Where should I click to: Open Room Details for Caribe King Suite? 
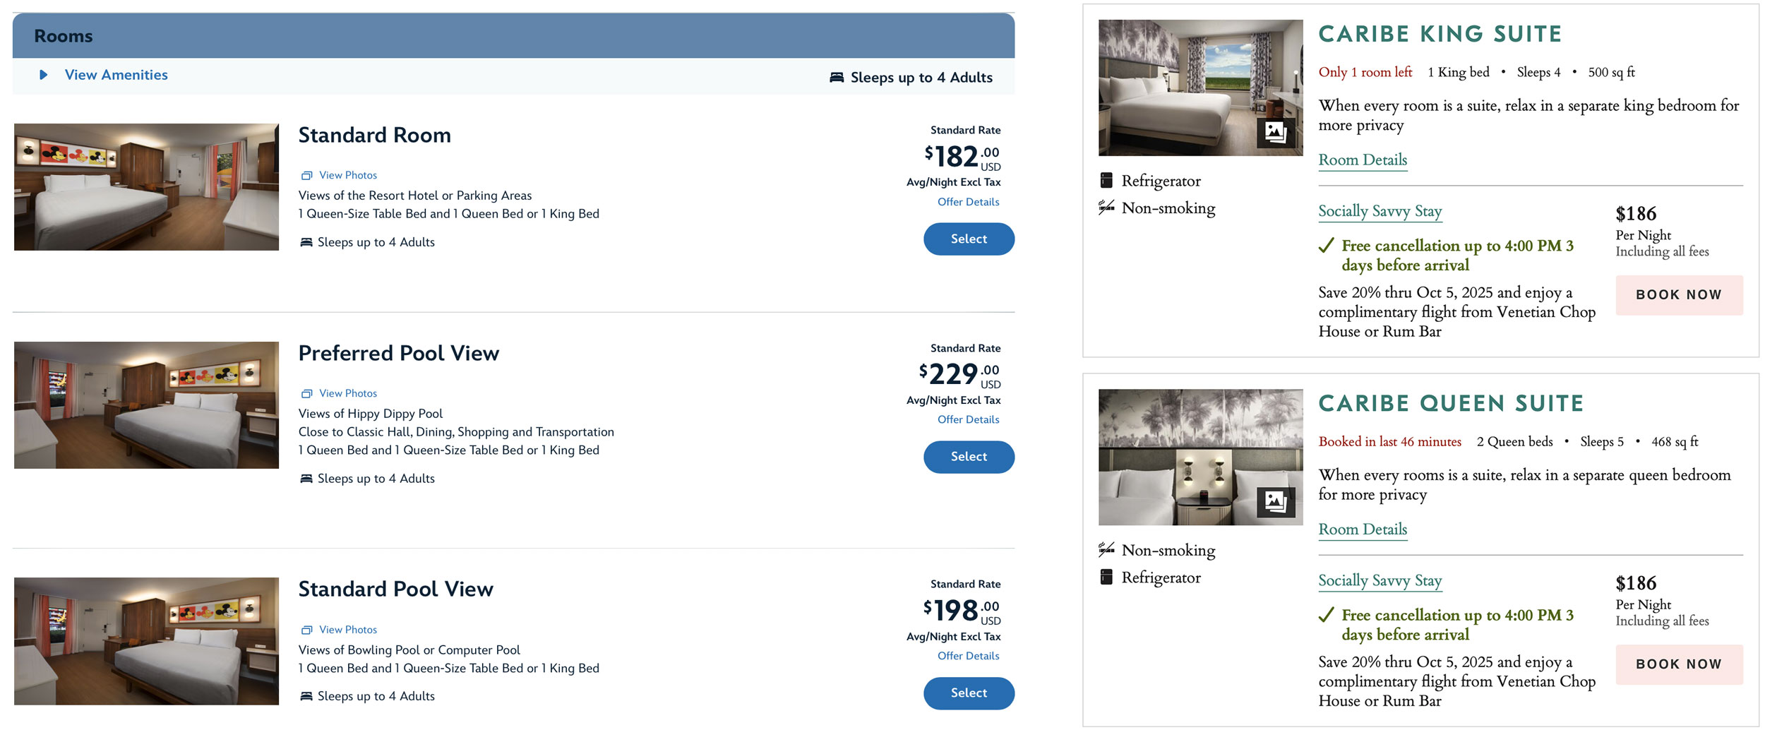coord(1363,160)
